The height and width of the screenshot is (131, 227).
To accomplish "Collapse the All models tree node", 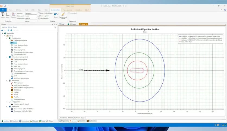I will (x=2, y=34).
